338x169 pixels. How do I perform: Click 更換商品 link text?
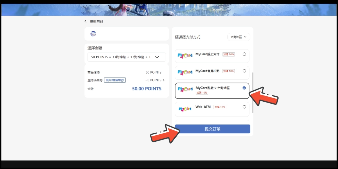pos(97,21)
